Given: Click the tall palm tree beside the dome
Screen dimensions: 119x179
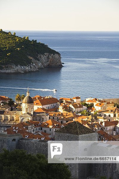Looking at the screenshot, I should [18, 98].
